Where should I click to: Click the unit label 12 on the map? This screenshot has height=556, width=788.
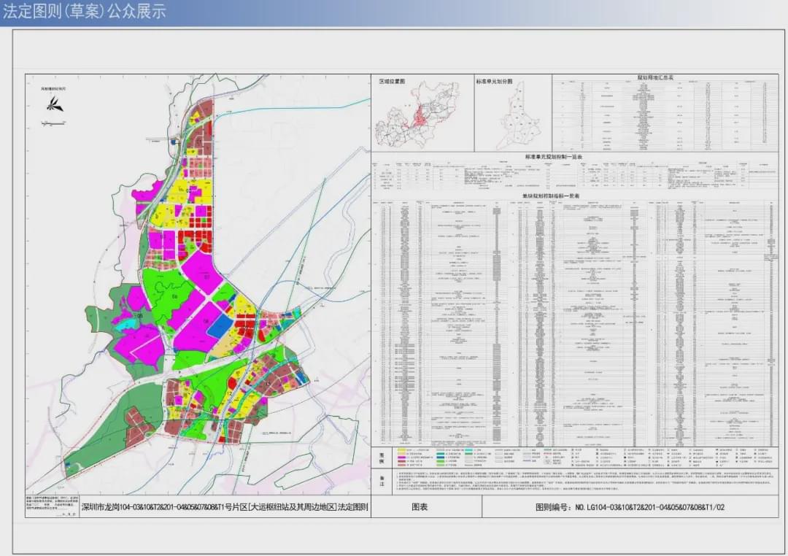tap(228, 393)
